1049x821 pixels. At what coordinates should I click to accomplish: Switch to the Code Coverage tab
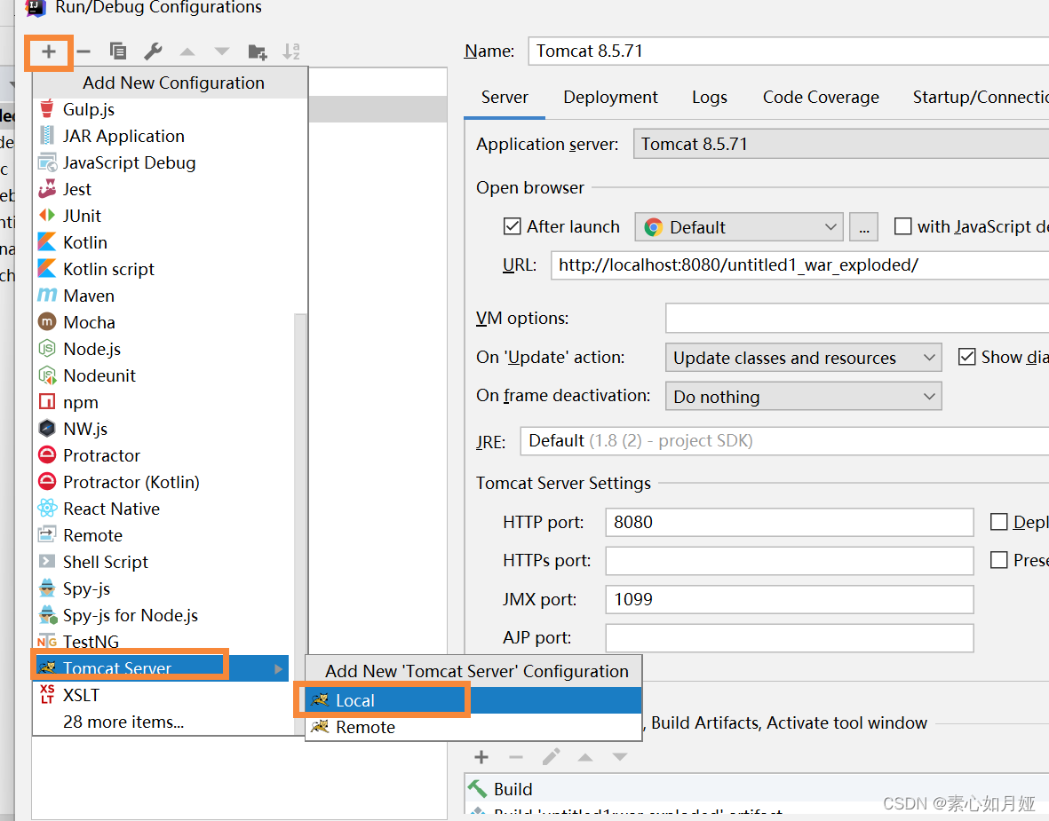[821, 98]
